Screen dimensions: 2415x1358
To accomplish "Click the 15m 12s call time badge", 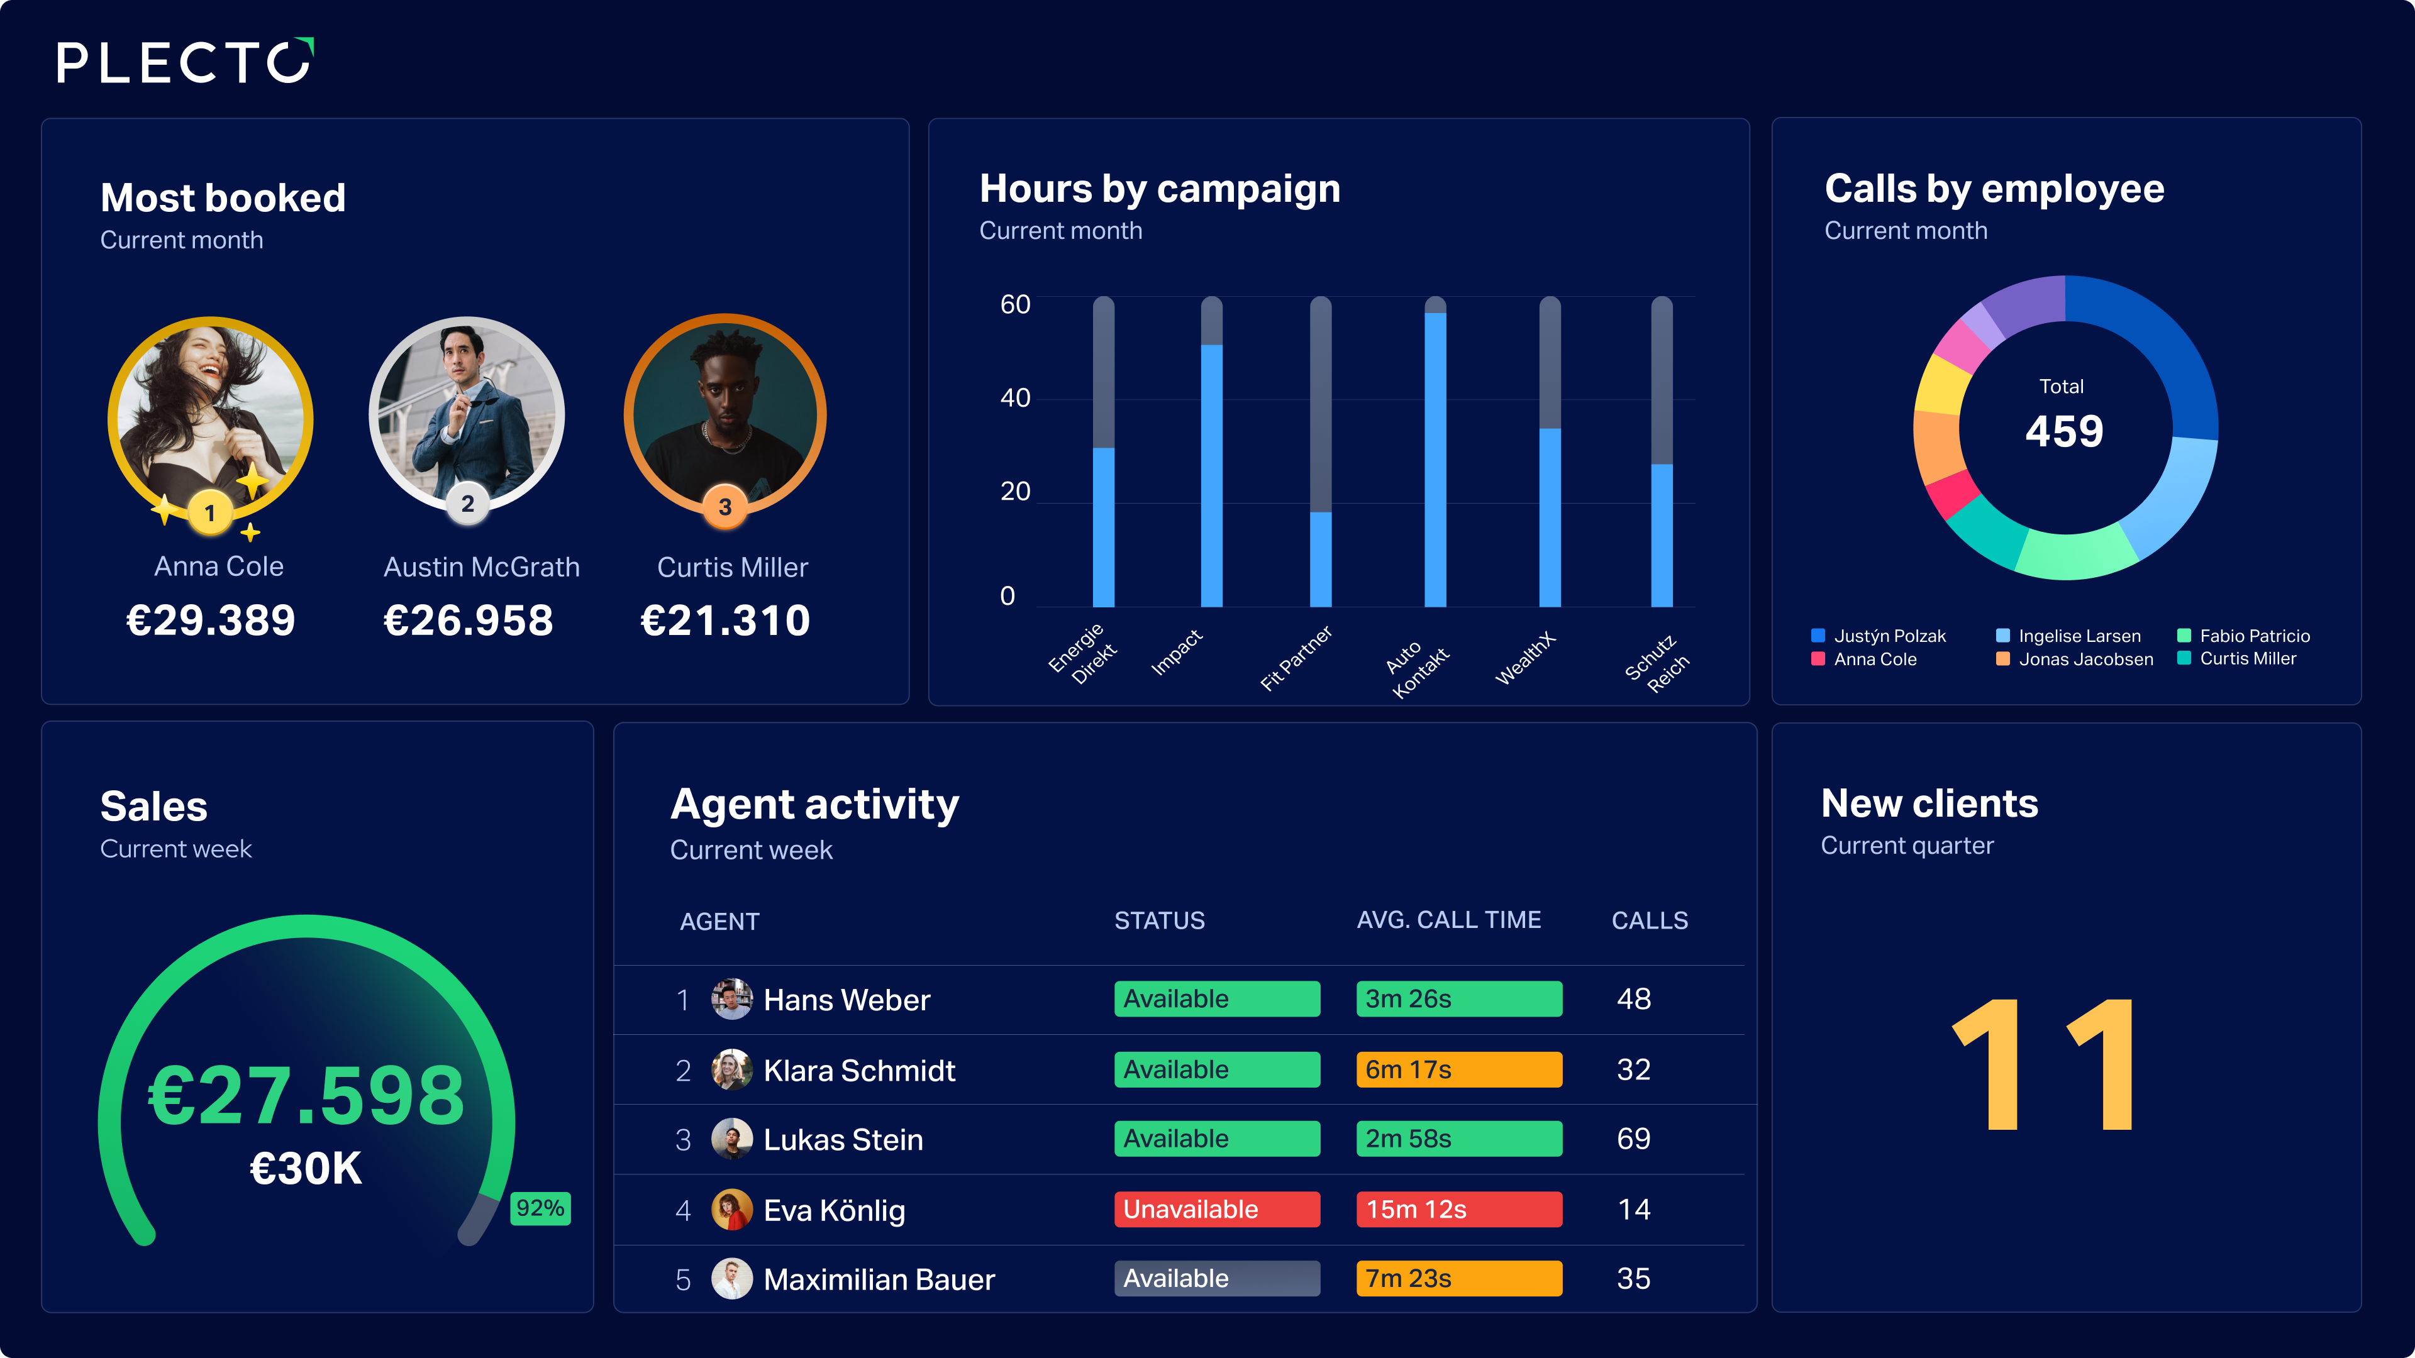I will pyautogui.click(x=1459, y=1210).
